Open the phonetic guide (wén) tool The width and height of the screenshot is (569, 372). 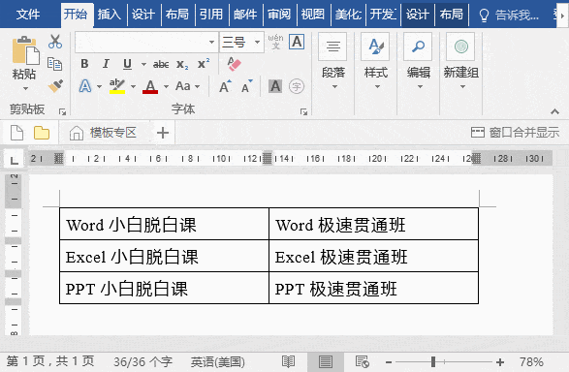point(276,42)
